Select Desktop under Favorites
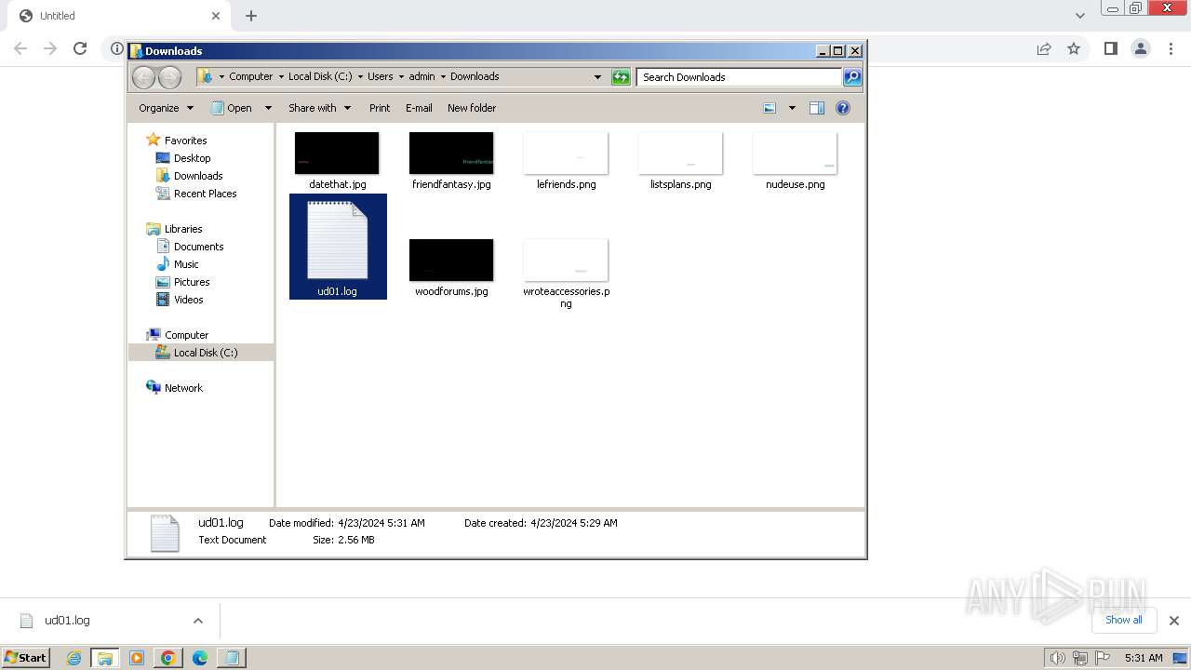The image size is (1191, 670). tap(192, 158)
